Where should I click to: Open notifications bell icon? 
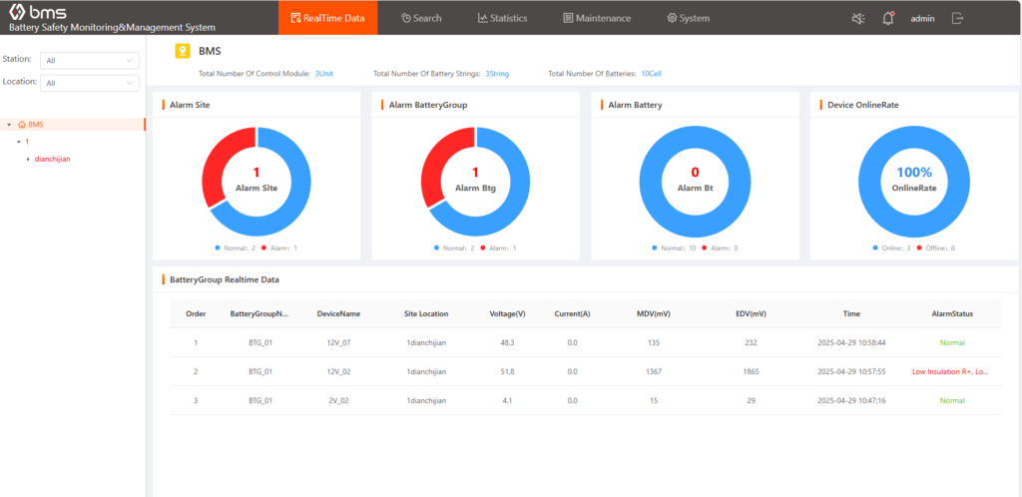888,18
